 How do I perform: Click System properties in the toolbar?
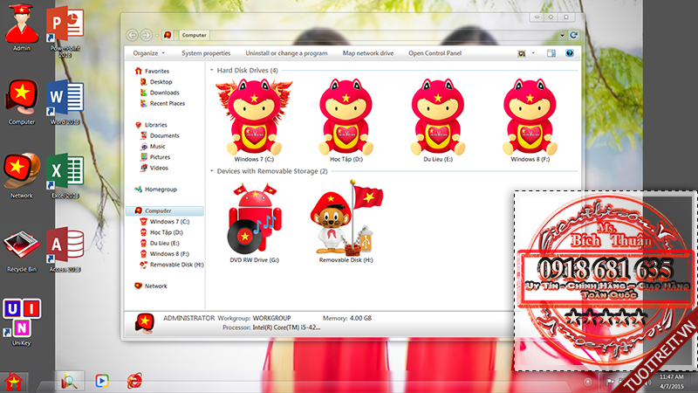click(x=206, y=53)
